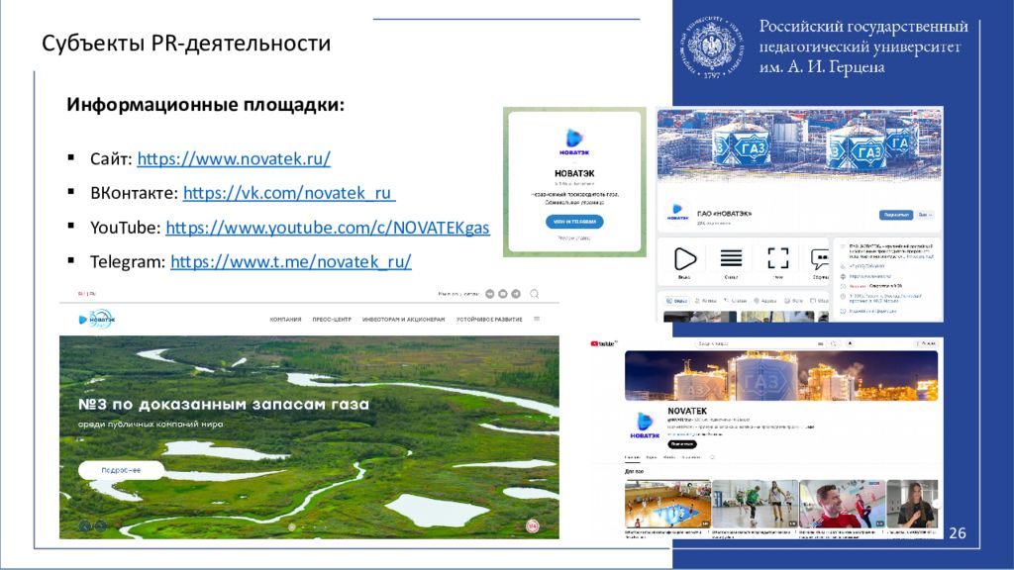Click the NOVATEK channel avatar on YouTube

(x=644, y=426)
